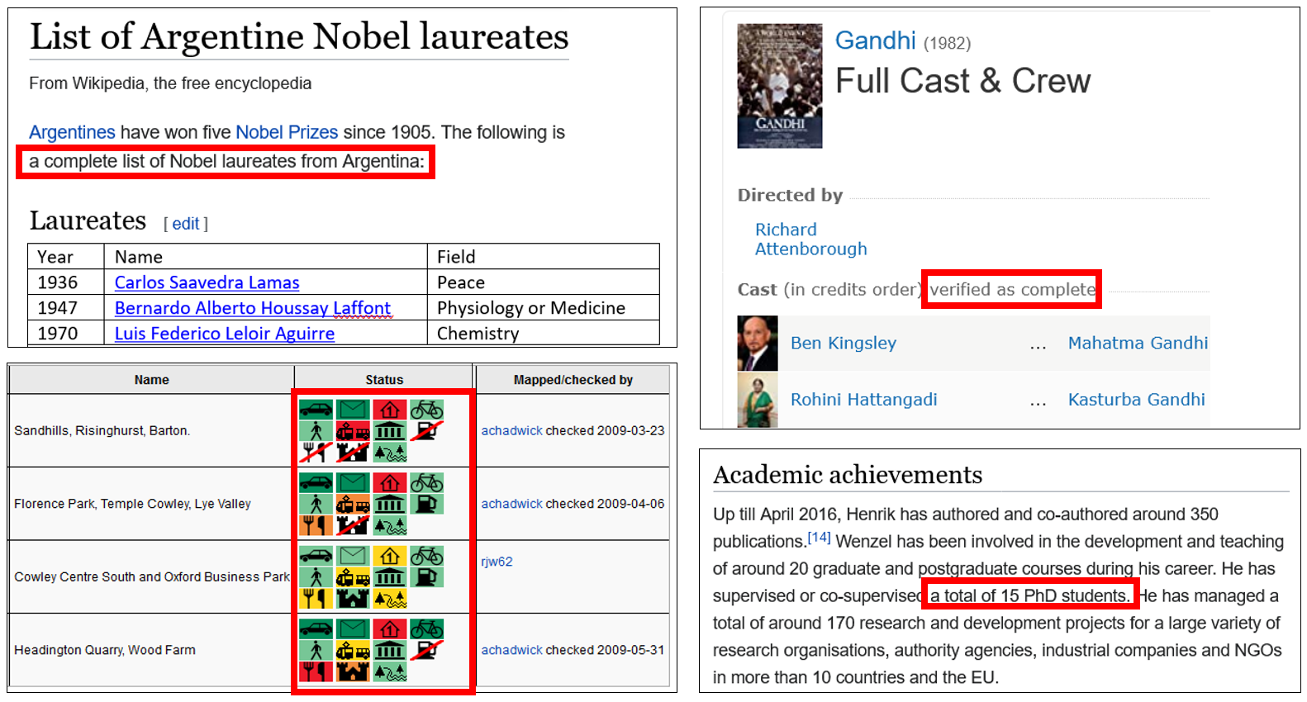Image resolution: width=1307 pixels, height=702 pixels.
Task: Click the yellow house-number icon, Cowley Centre row
Action: pos(390,556)
